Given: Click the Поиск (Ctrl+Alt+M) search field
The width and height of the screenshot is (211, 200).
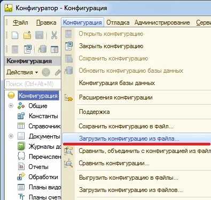Looking at the screenshot, I should click(x=33, y=84).
